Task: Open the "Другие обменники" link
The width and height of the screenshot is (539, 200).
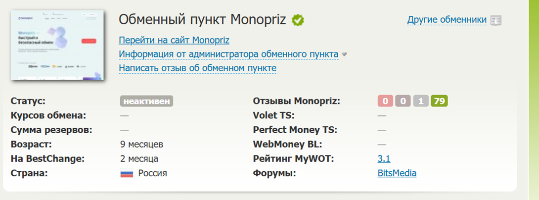Action: click(447, 20)
